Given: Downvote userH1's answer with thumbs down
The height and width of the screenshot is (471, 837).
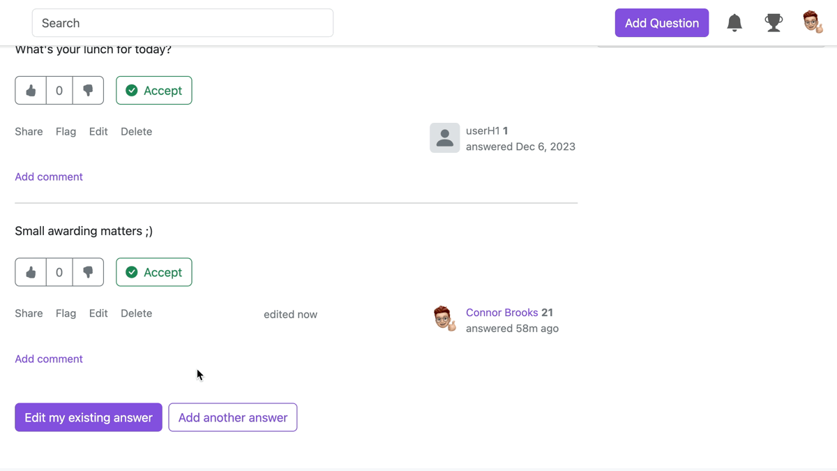Looking at the screenshot, I should [x=88, y=91].
